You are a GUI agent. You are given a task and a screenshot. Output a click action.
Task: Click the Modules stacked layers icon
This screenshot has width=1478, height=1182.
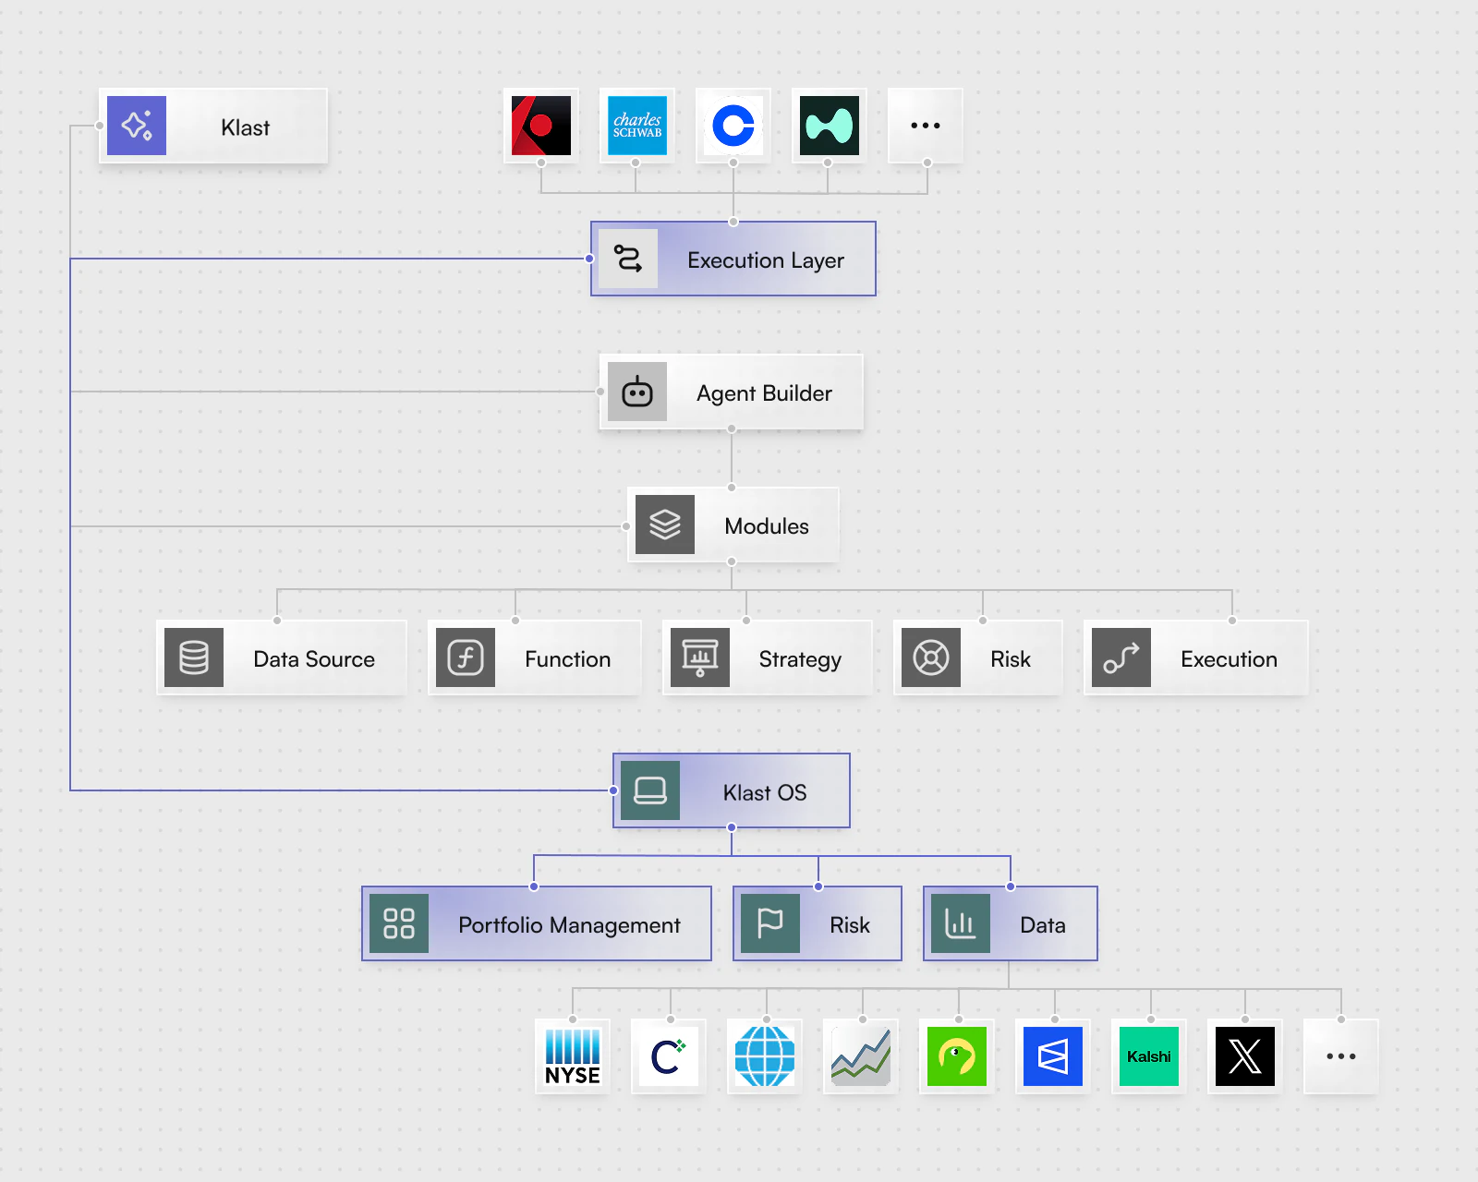[665, 525]
